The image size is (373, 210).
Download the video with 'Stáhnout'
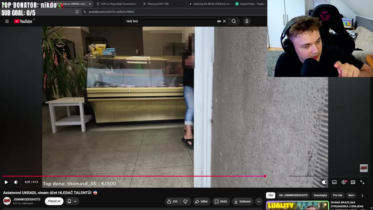point(242,201)
